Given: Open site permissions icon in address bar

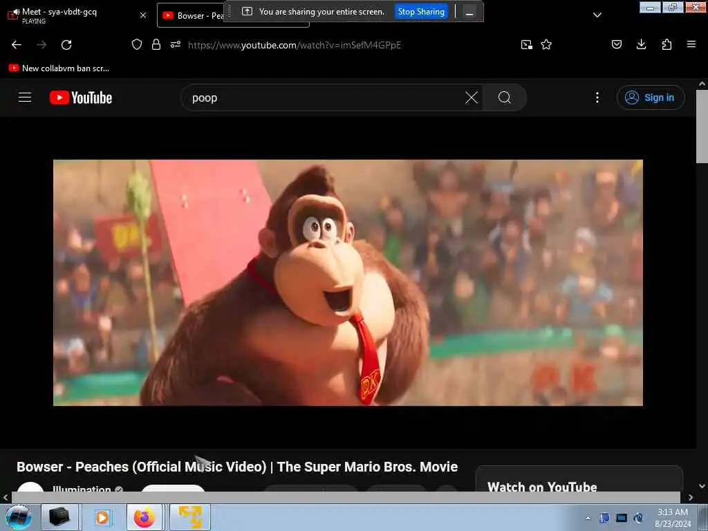Looking at the screenshot, I should pyautogui.click(x=176, y=44).
